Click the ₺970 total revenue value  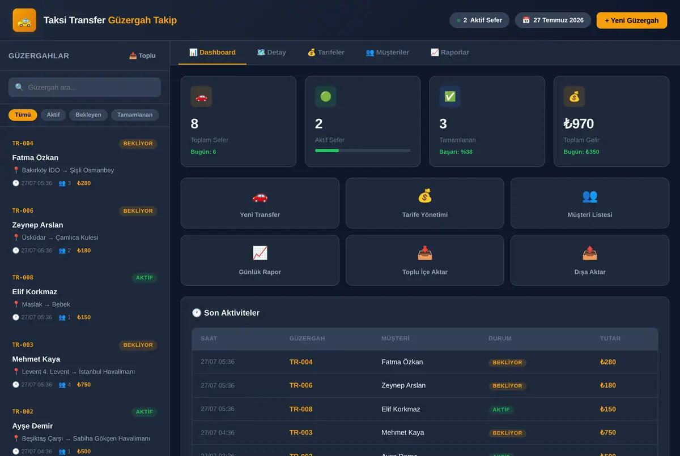[579, 124]
